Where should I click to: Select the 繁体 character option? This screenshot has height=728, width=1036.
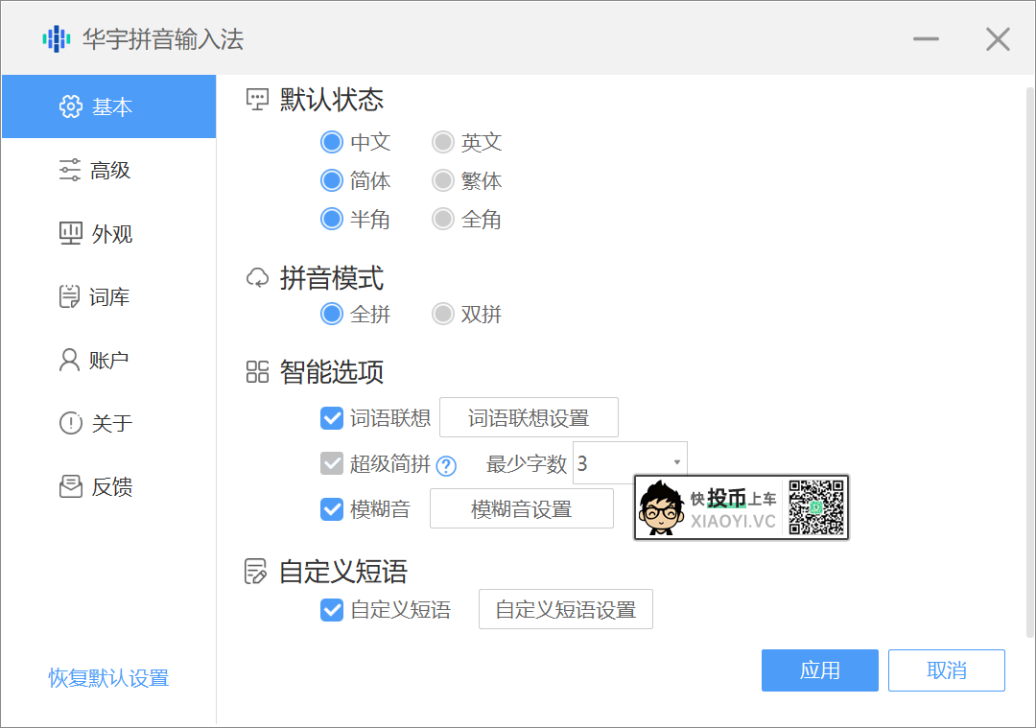pos(442,180)
